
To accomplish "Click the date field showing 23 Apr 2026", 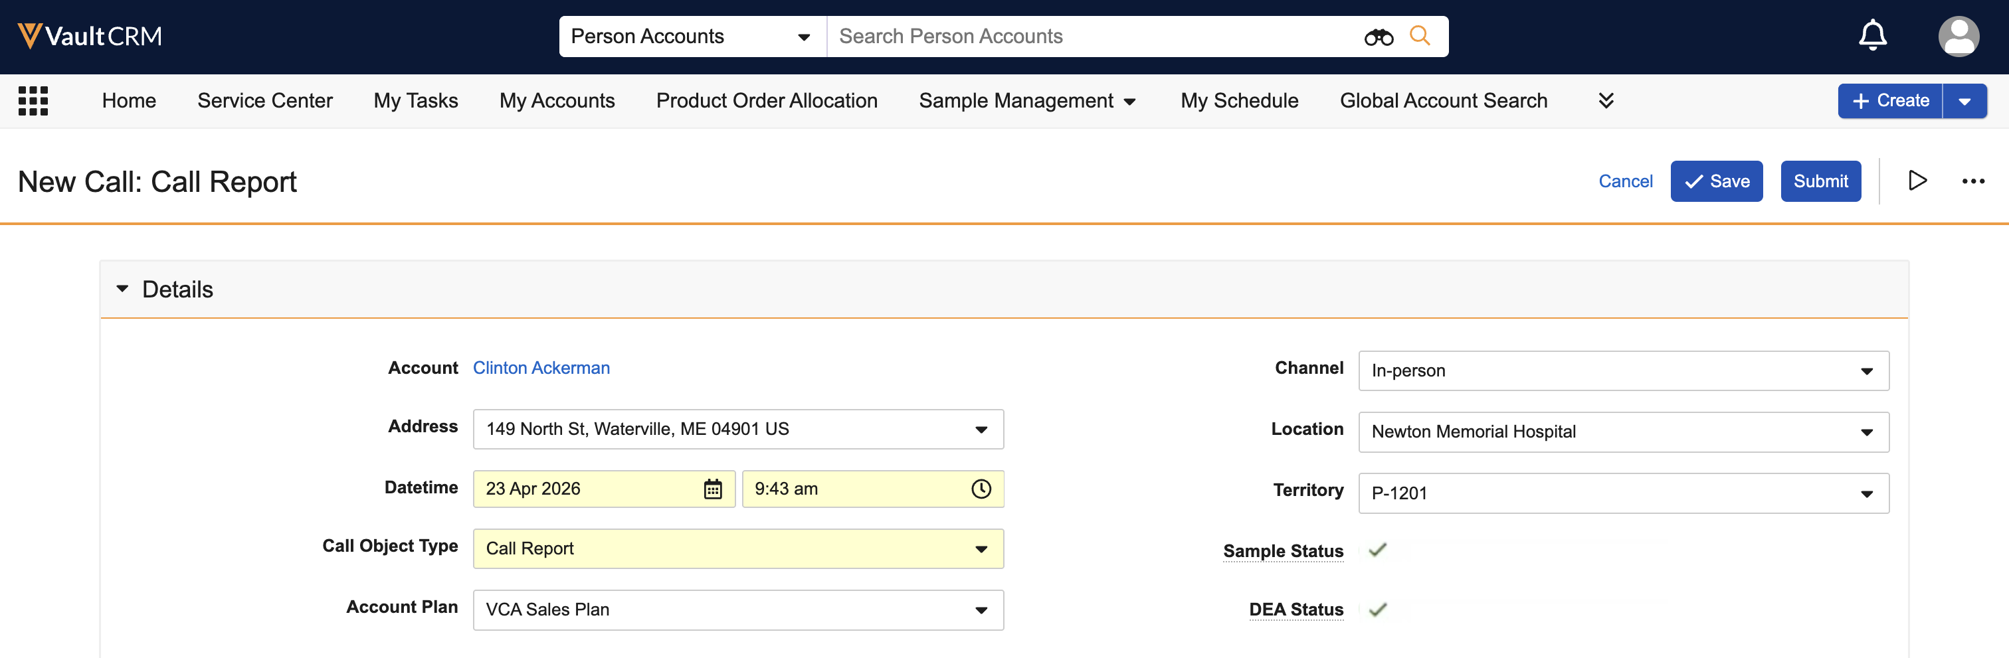I will pos(604,489).
